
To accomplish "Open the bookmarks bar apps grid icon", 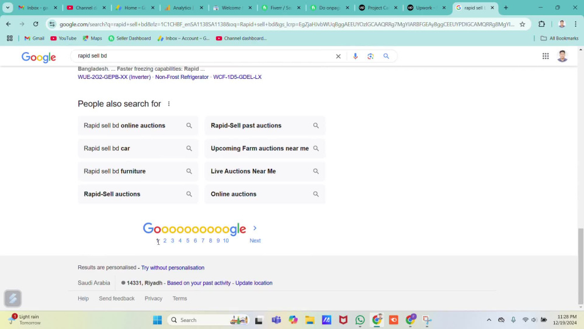I will click(x=10, y=39).
